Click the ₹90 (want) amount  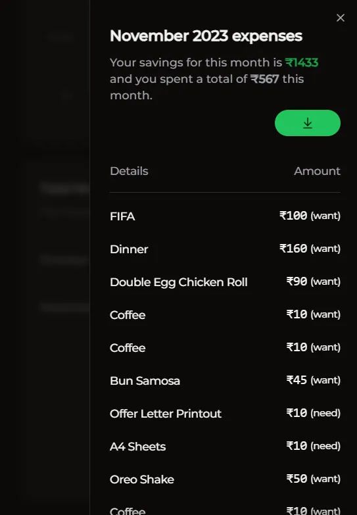coord(314,282)
